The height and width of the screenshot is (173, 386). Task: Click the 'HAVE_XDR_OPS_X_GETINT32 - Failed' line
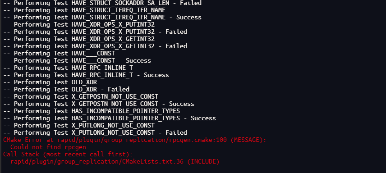(x=95, y=46)
